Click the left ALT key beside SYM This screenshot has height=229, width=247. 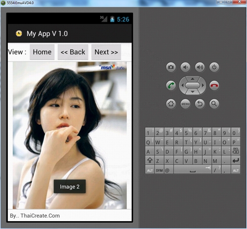pos(150,170)
